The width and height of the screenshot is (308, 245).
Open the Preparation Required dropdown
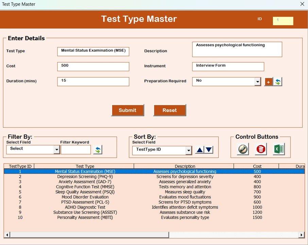pos(258,82)
